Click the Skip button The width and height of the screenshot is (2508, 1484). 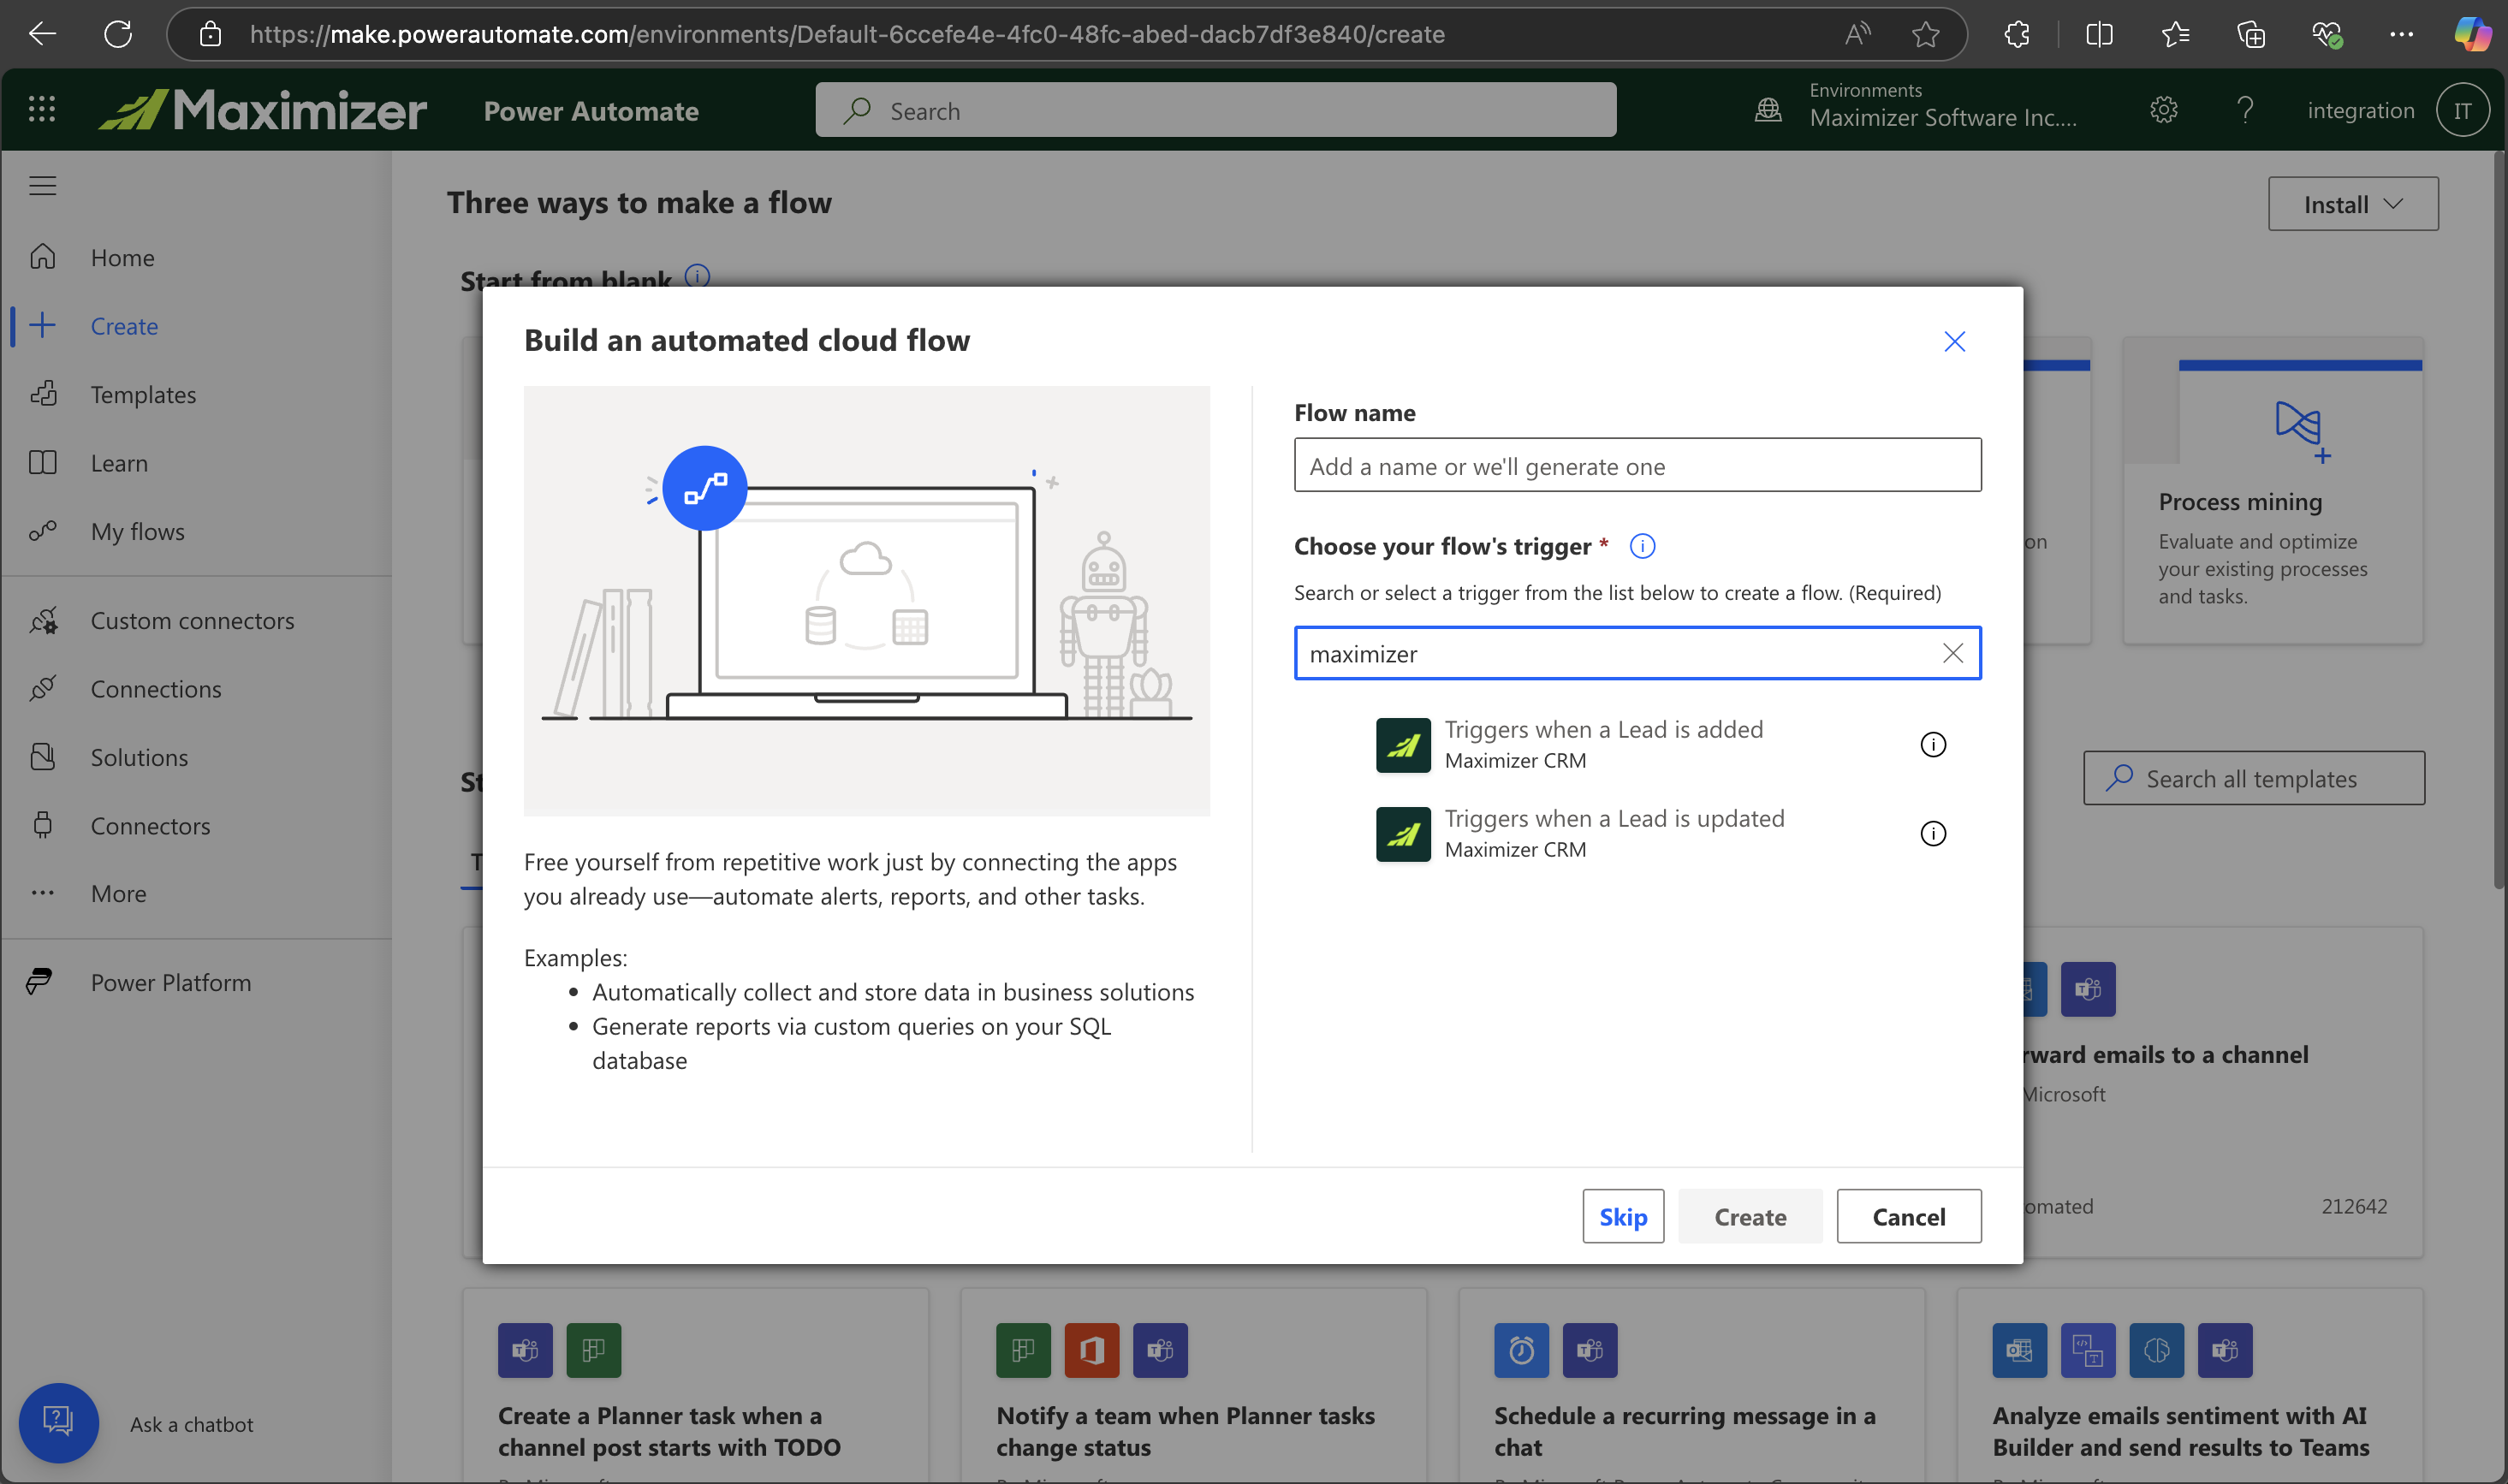(x=1622, y=1216)
